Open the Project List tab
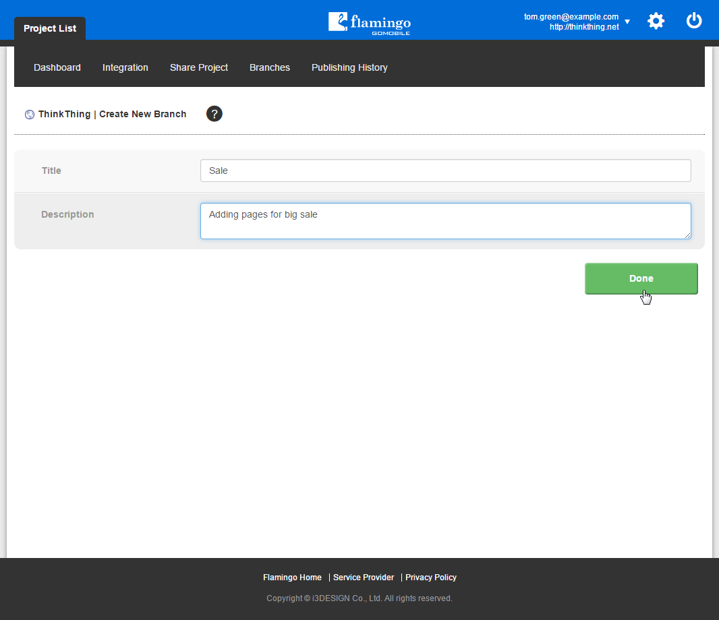 tap(50, 28)
